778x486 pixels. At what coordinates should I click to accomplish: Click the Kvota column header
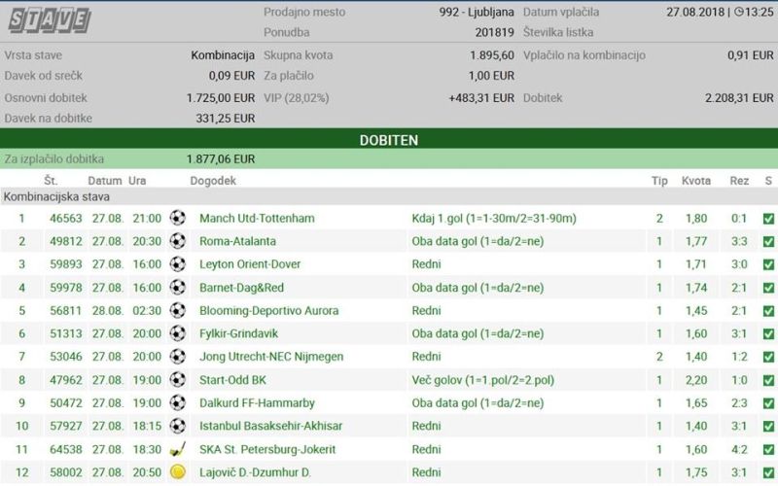click(695, 181)
